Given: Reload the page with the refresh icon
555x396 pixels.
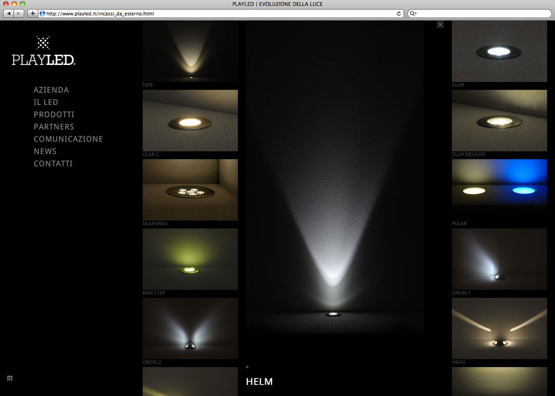Looking at the screenshot, I should tap(399, 14).
